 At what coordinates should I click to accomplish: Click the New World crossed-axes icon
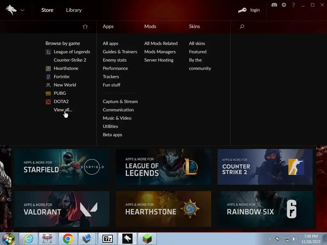click(x=48, y=85)
